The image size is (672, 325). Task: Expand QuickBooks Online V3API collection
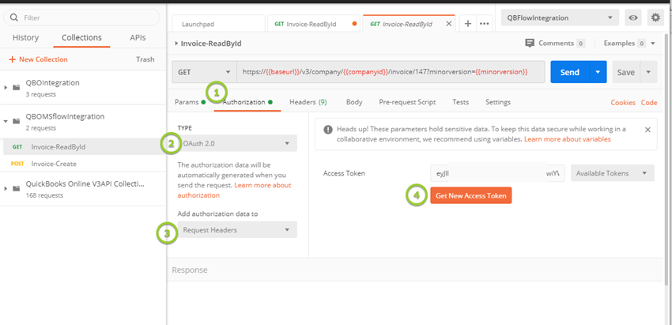[x=6, y=188]
